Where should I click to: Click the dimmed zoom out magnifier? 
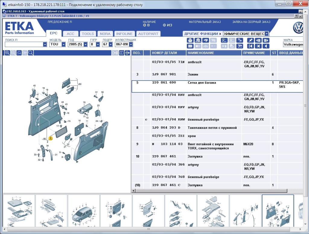[13, 53]
